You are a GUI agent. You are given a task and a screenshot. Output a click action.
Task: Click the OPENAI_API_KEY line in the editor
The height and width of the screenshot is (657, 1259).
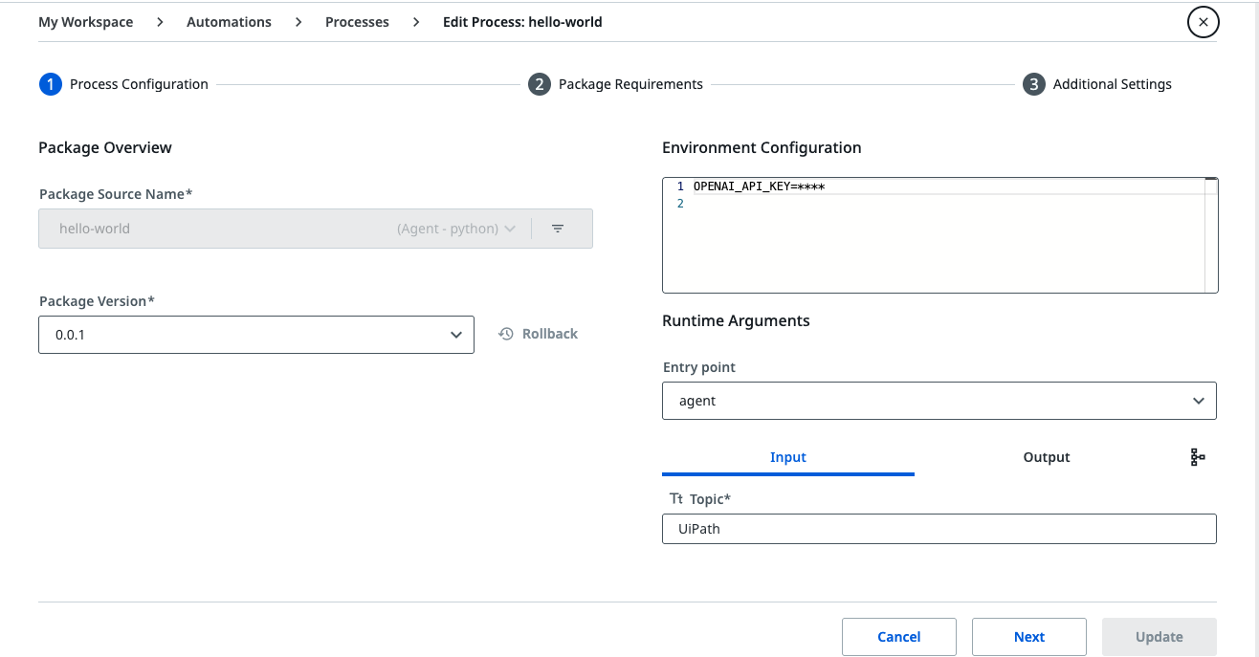[x=759, y=186]
